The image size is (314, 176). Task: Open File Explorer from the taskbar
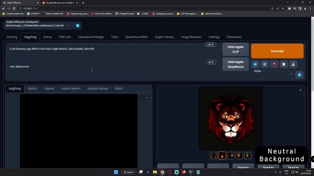155,172
